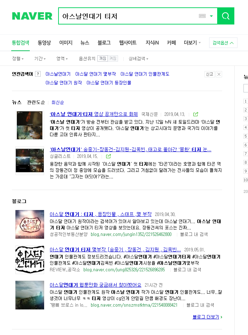
Task: Expand the 상세검색 dropdown
Action: click(x=138, y=58)
